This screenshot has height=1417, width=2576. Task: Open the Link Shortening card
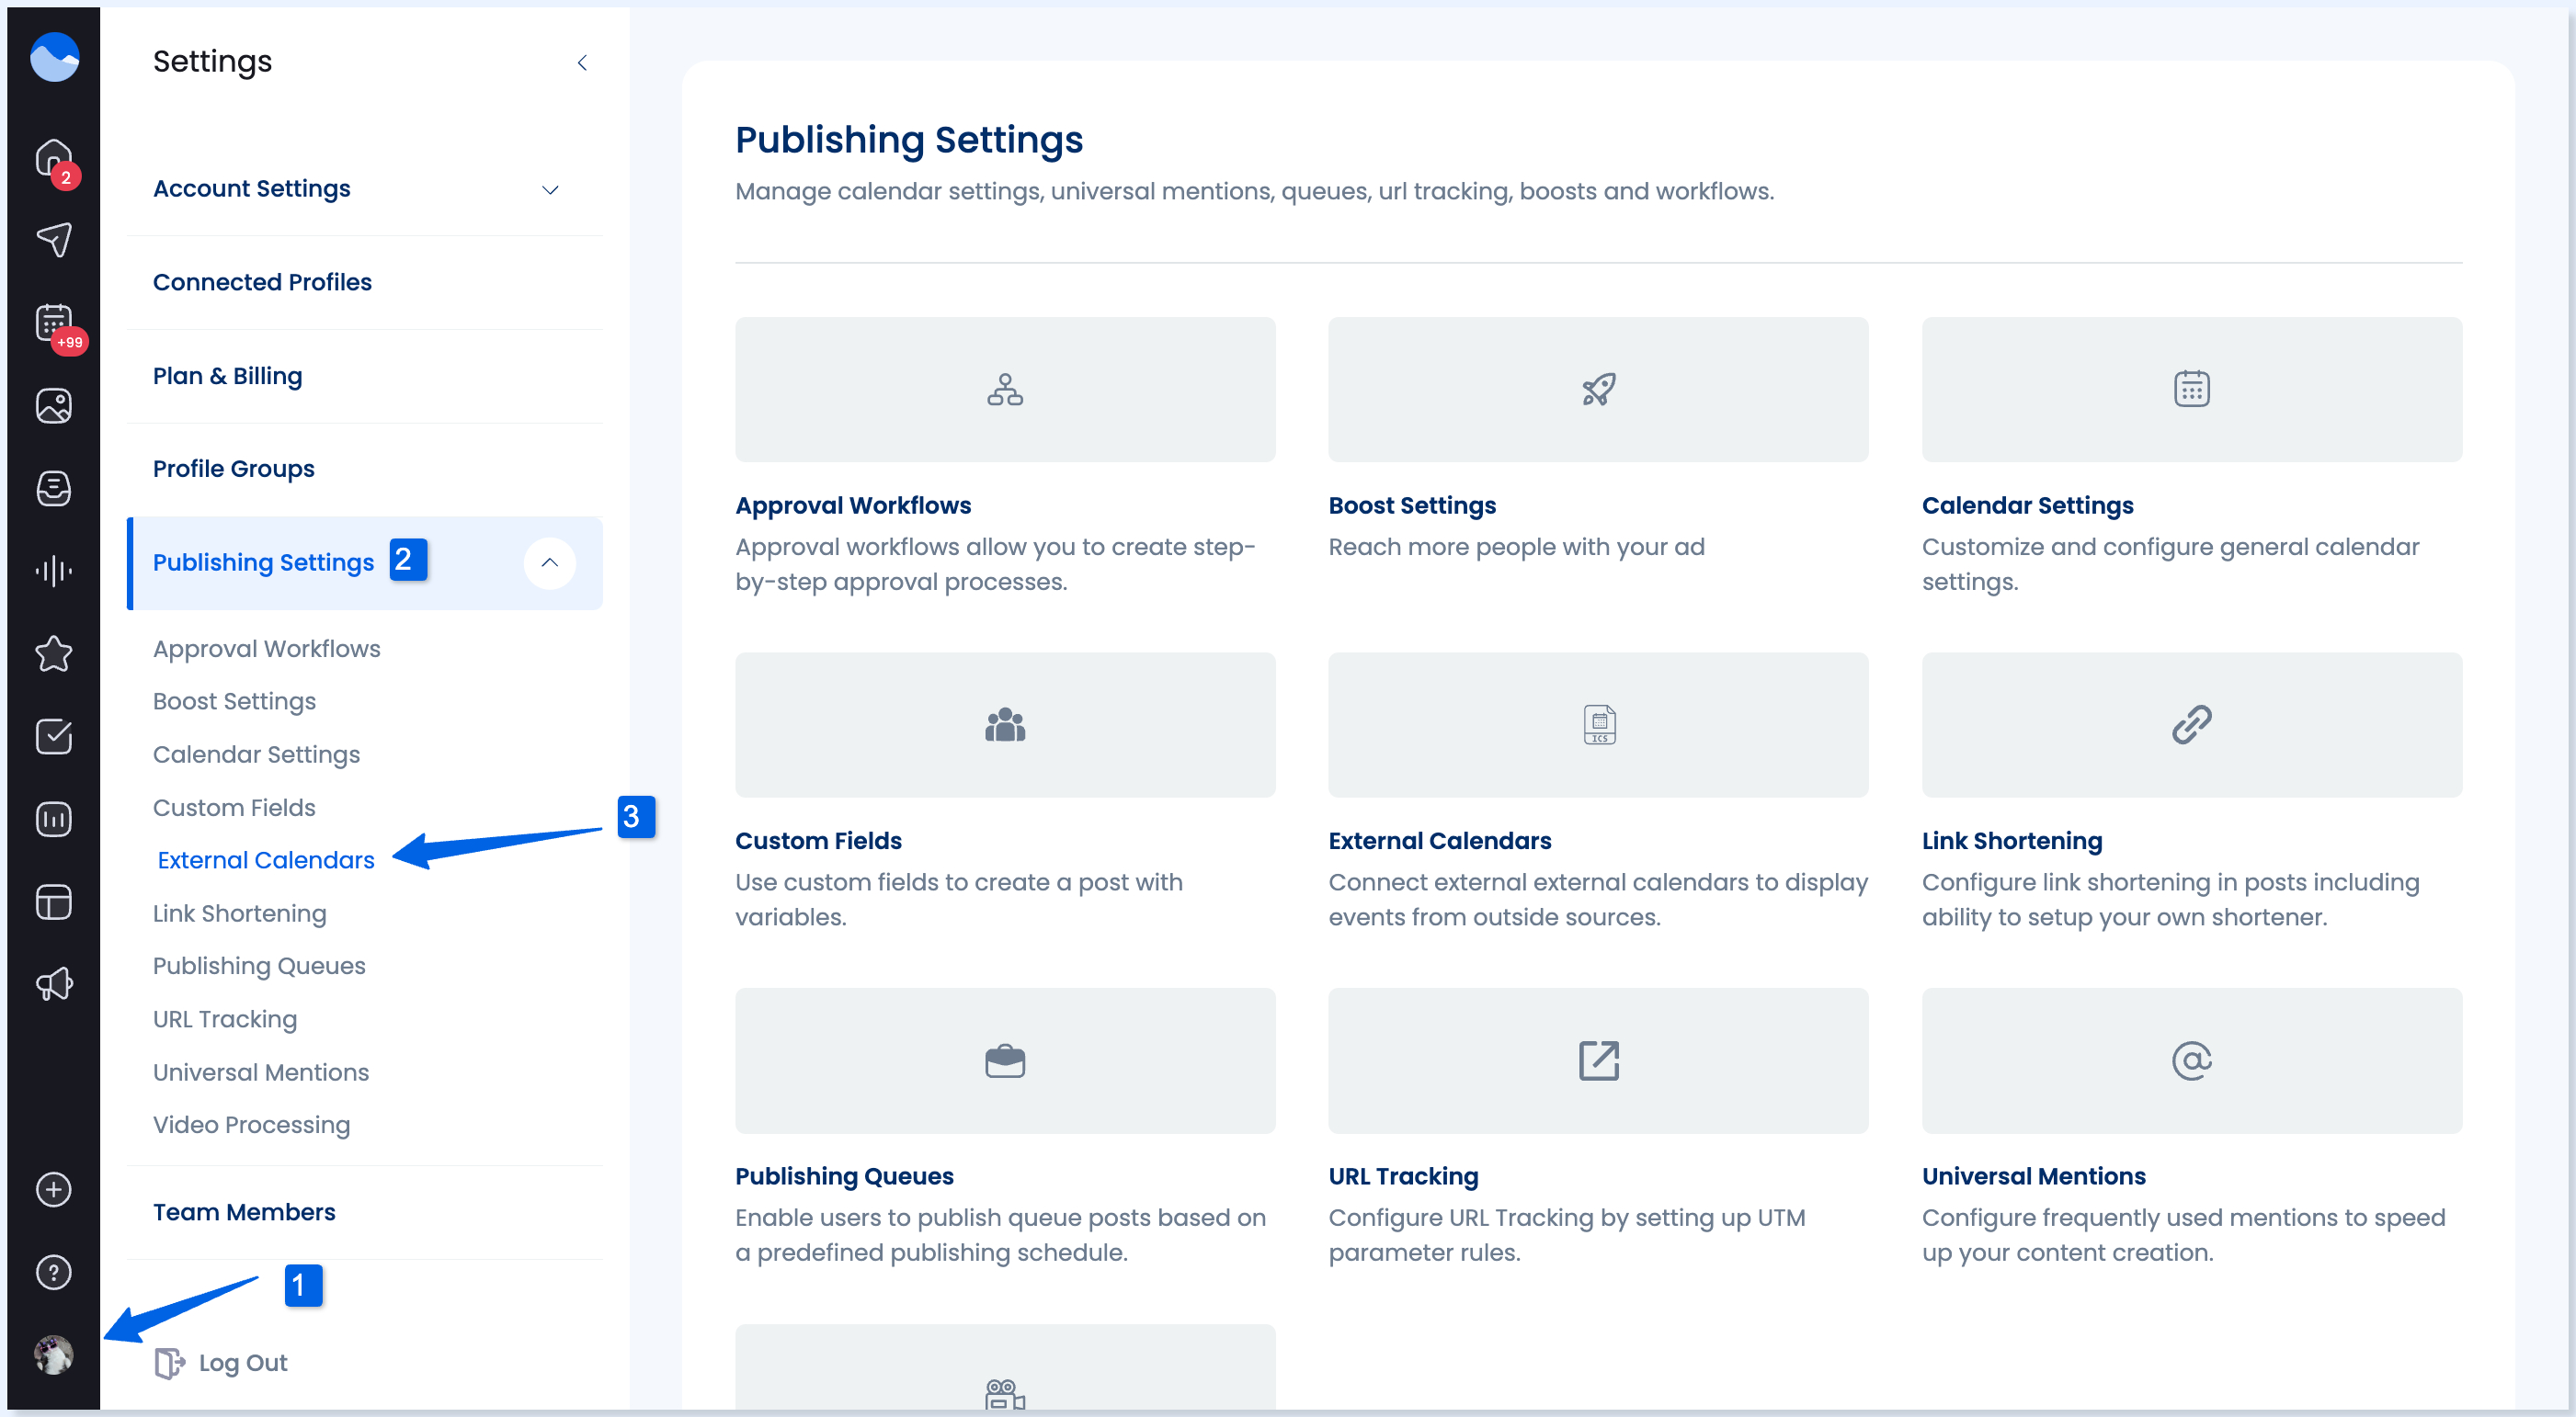point(2191,725)
